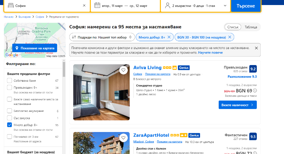Click the 227 отзива review count
Image resolution: width=284 pixels, height=154 pixels.
240,139
